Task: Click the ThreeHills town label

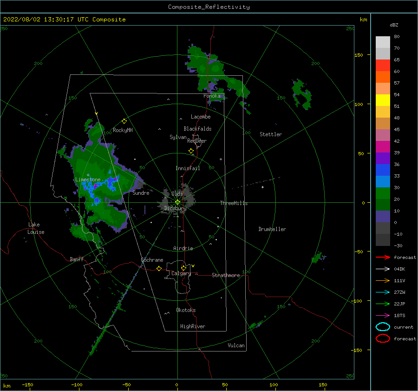Action: [234, 203]
